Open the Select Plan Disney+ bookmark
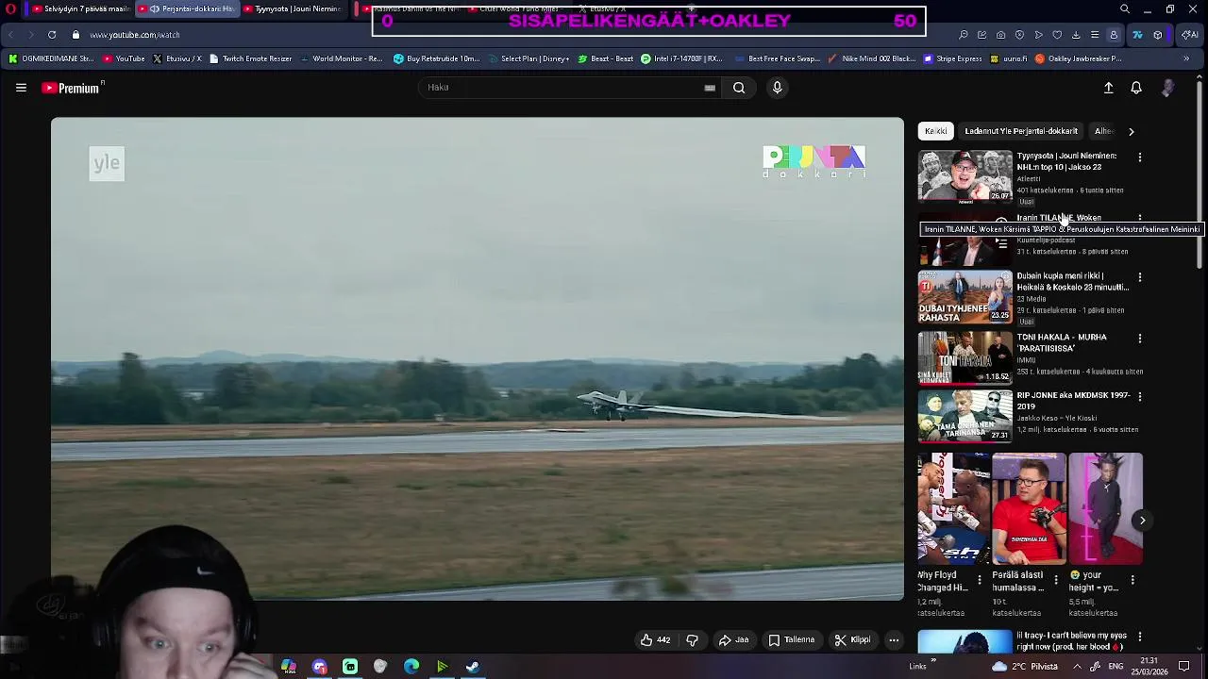The height and width of the screenshot is (679, 1208). point(528,58)
